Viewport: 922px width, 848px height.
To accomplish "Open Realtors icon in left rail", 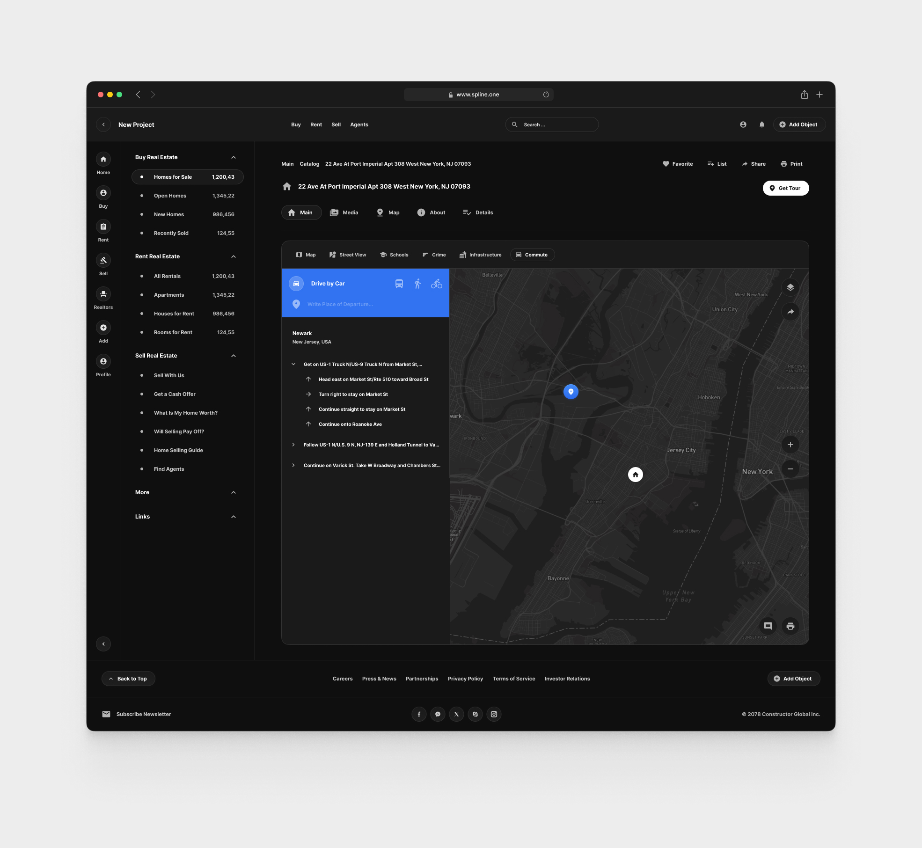I will (103, 294).
